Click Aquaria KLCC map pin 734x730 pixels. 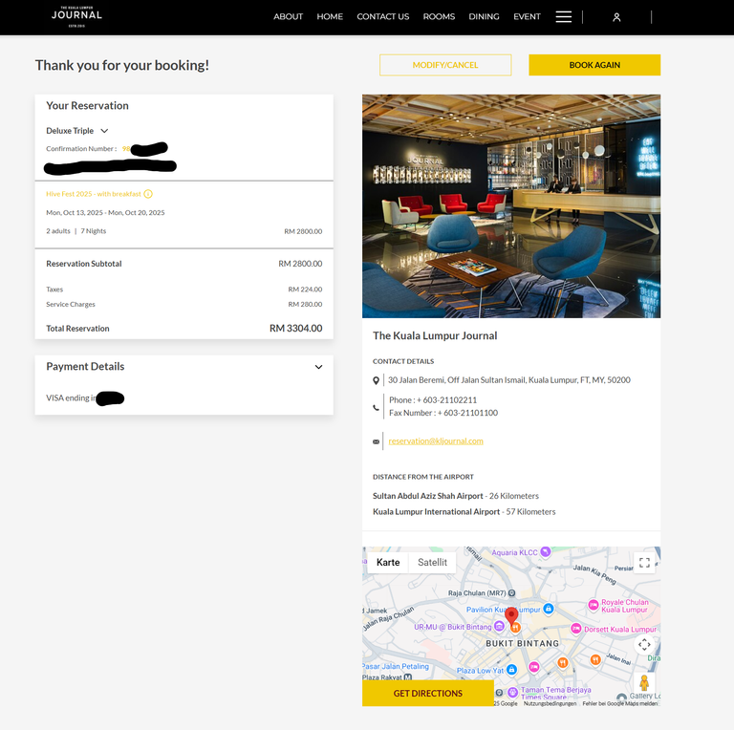tap(545, 552)
